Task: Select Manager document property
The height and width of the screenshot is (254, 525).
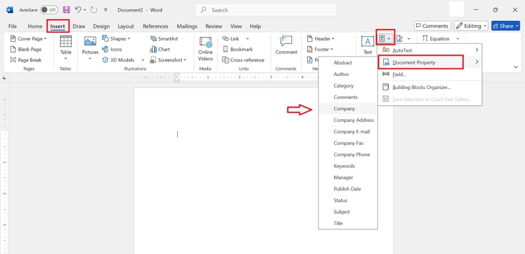Action: point(348,177)
